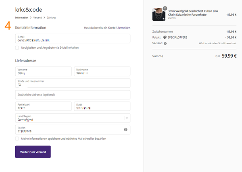Click the Versand help question-mark icon
The width and height of the screenshot is (242, 172).
point(165,44)
